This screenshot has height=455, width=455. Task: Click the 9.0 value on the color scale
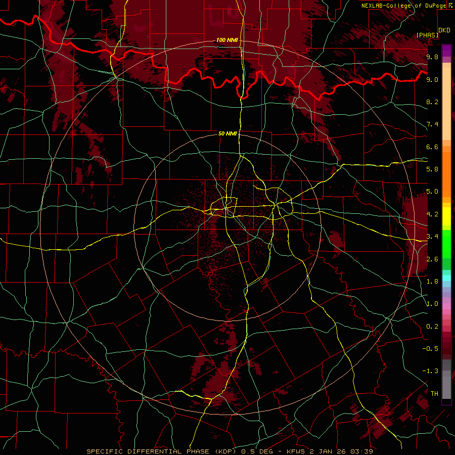[x=432, y=79]
